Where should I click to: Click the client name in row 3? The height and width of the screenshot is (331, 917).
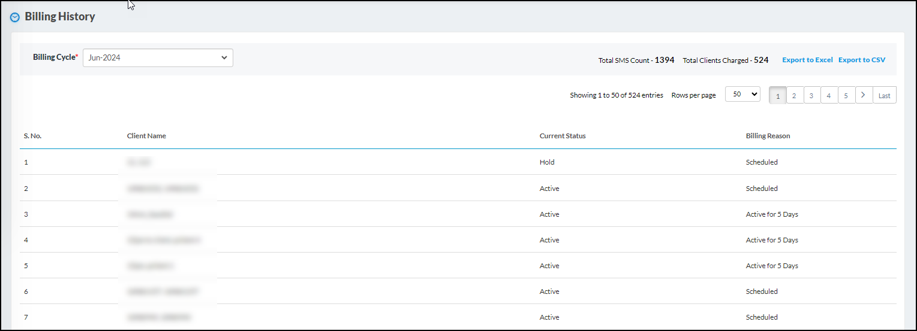(x=150, y=214)
